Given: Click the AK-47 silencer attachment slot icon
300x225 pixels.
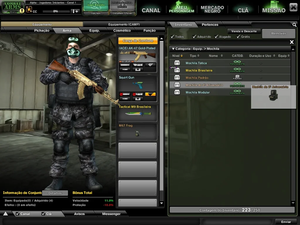Looking at the screenshot, I should click(125, 65).
